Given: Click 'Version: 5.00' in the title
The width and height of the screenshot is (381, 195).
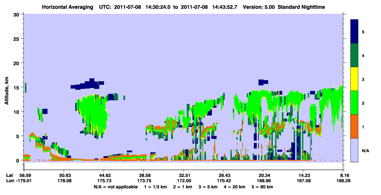Looking at the screenshot, I should point(259,7).
